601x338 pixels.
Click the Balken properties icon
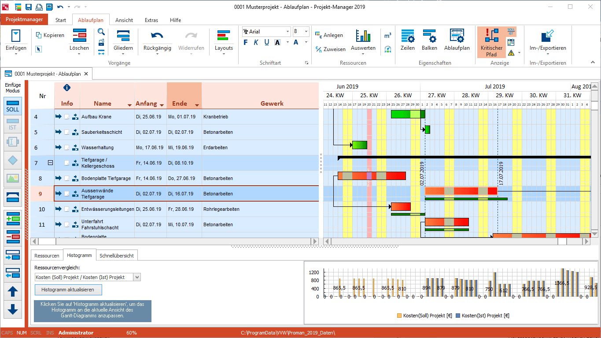coord(429,36)
